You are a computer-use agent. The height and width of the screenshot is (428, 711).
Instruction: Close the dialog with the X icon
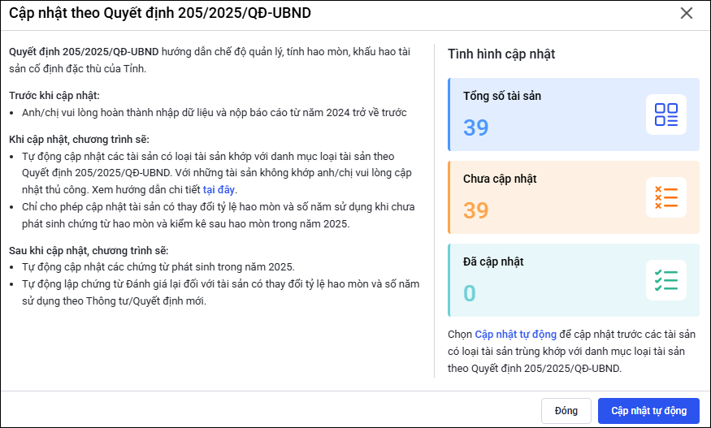[687, 13]
